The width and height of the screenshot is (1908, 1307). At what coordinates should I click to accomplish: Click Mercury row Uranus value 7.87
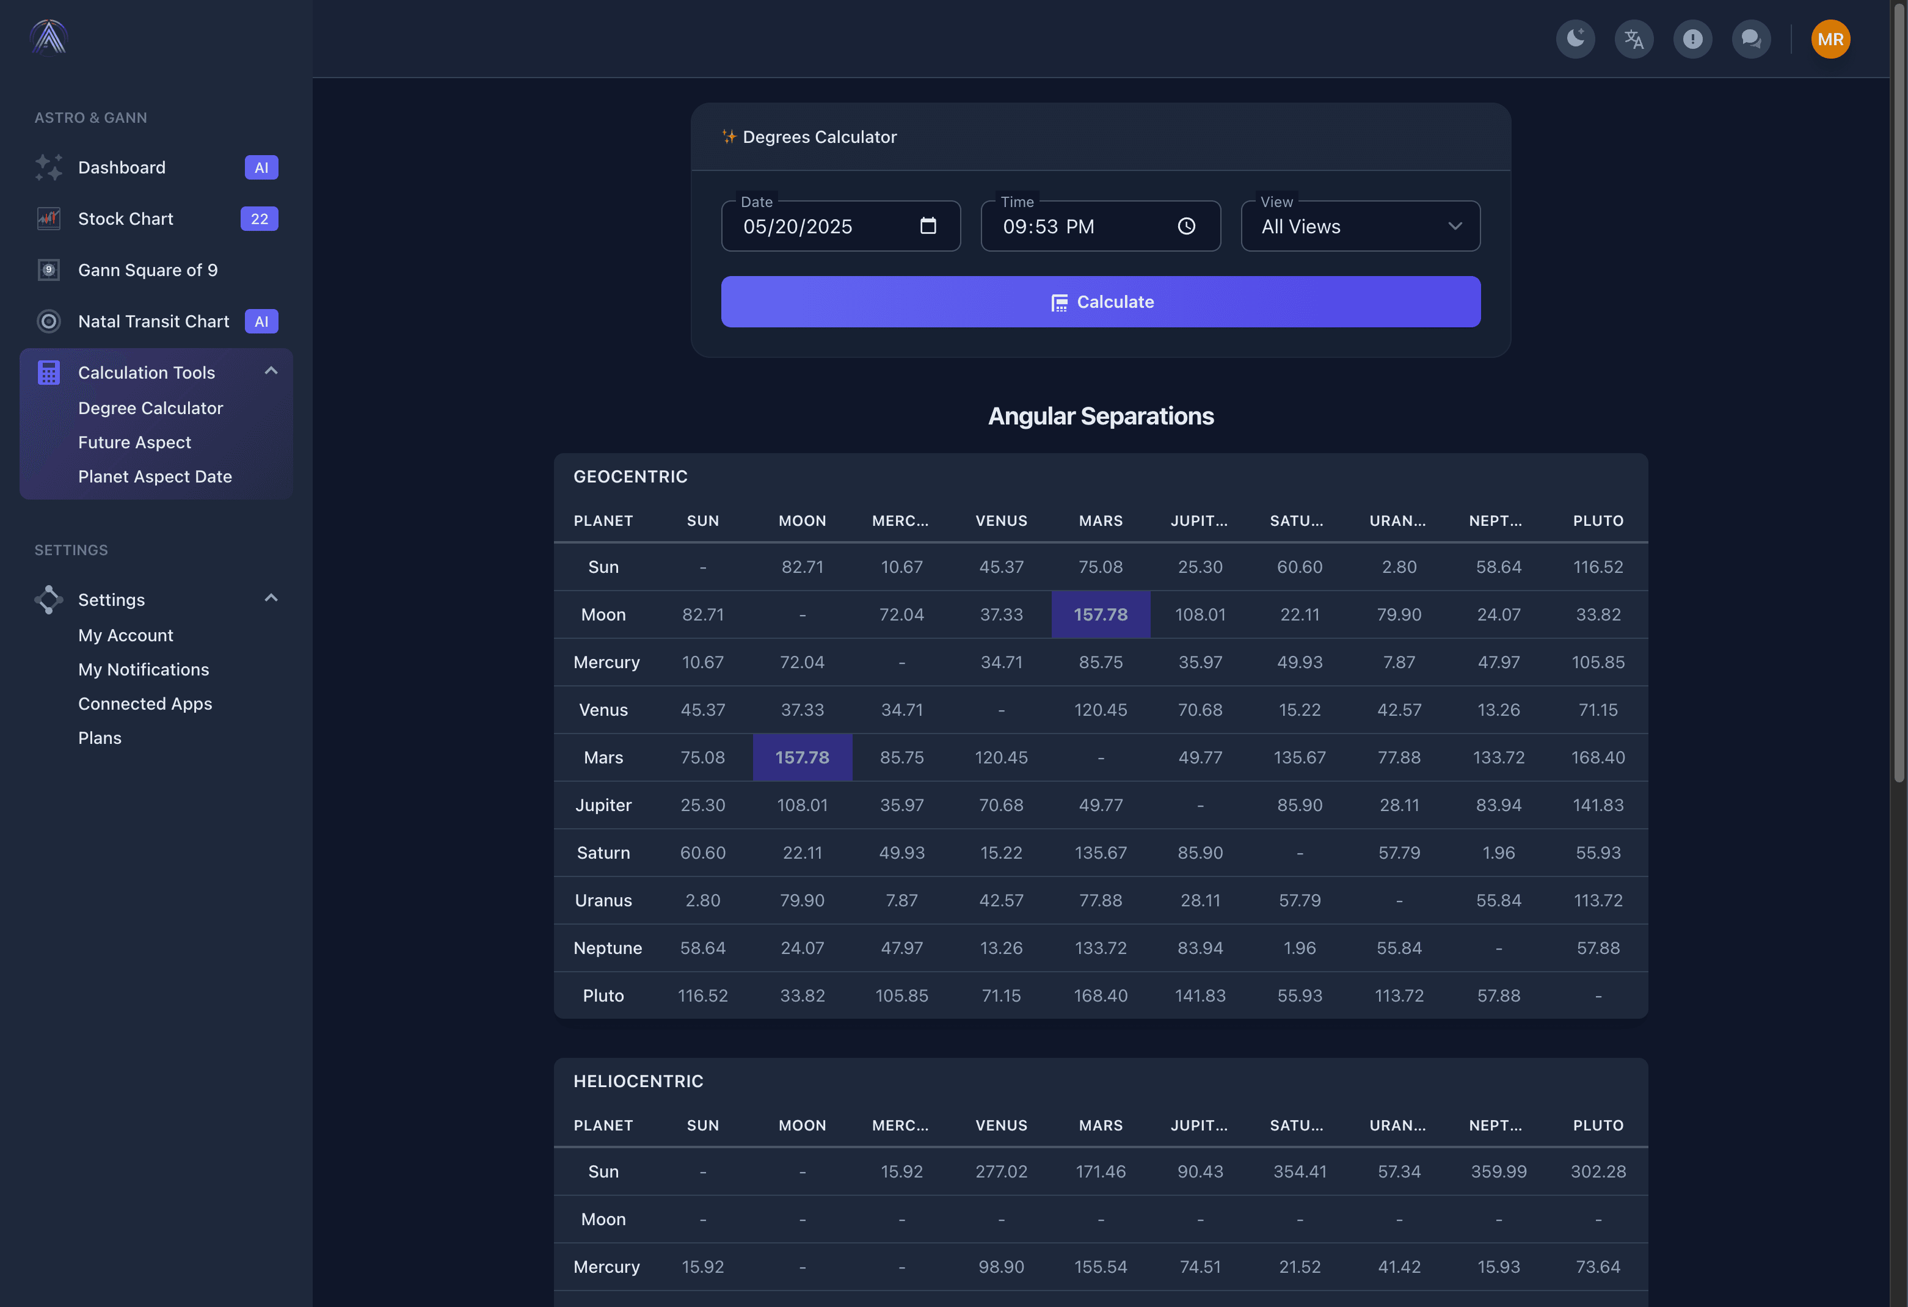[1399, 661]
